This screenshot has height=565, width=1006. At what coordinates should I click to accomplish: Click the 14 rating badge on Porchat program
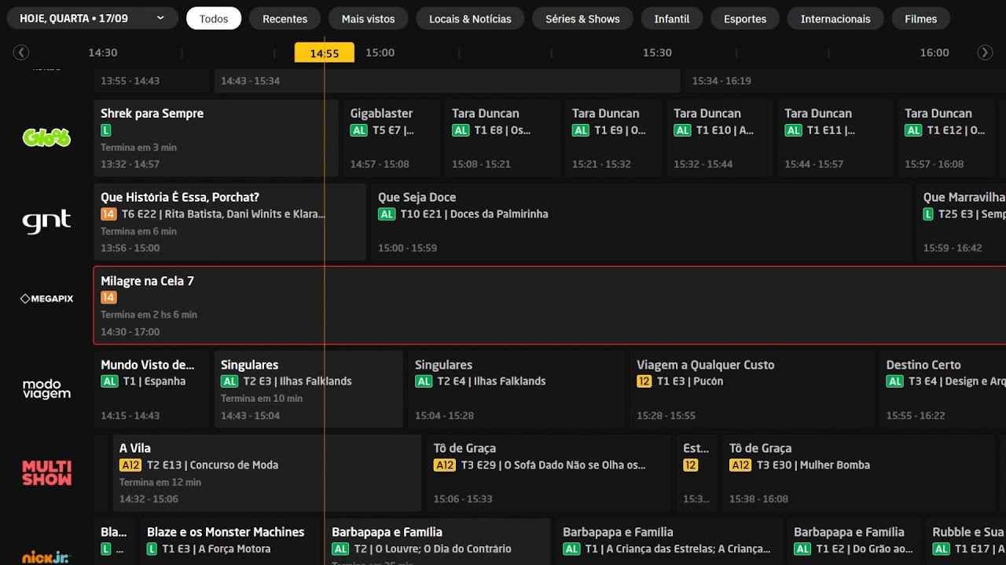(x=108, y=214)
